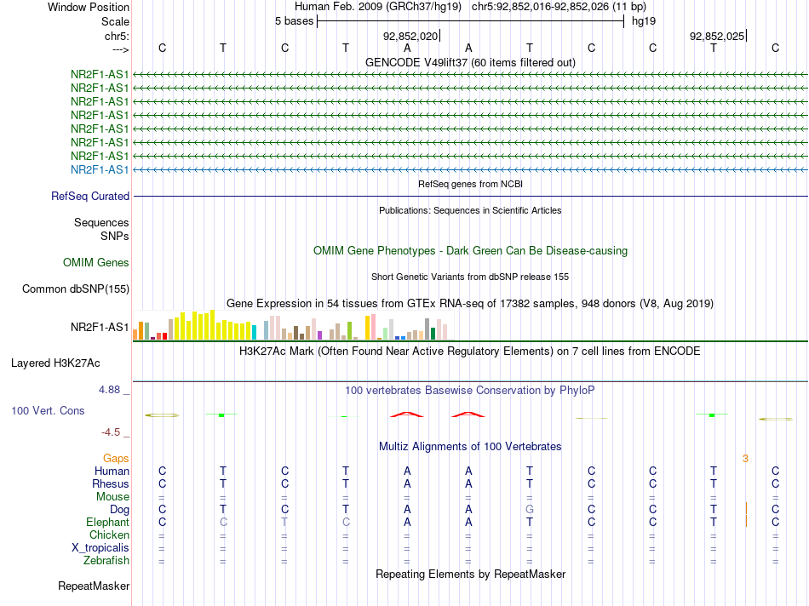
Task: Open OMIM Gene Phenotypes track title
Action: pyautogui.click(x=470, y=250)
